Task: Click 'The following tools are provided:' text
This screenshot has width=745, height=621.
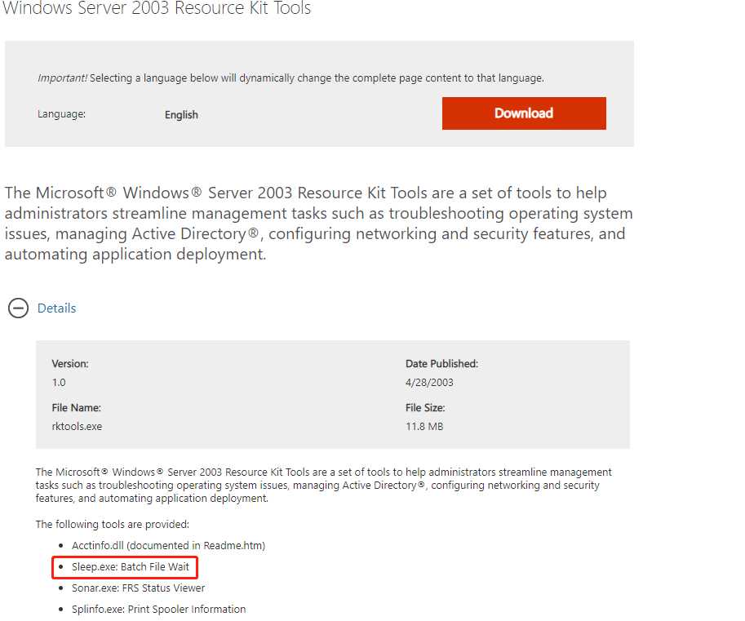Action: click(112, 524)
